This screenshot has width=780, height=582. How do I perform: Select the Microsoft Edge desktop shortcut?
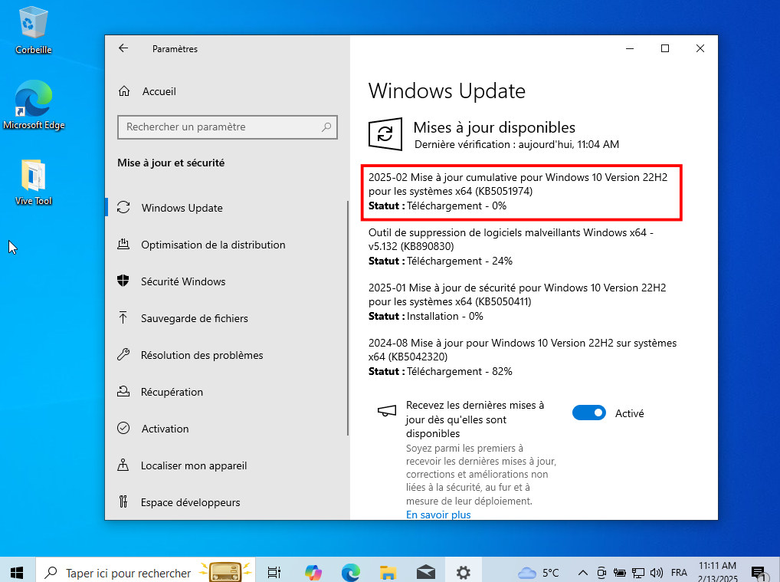(33, 104)
